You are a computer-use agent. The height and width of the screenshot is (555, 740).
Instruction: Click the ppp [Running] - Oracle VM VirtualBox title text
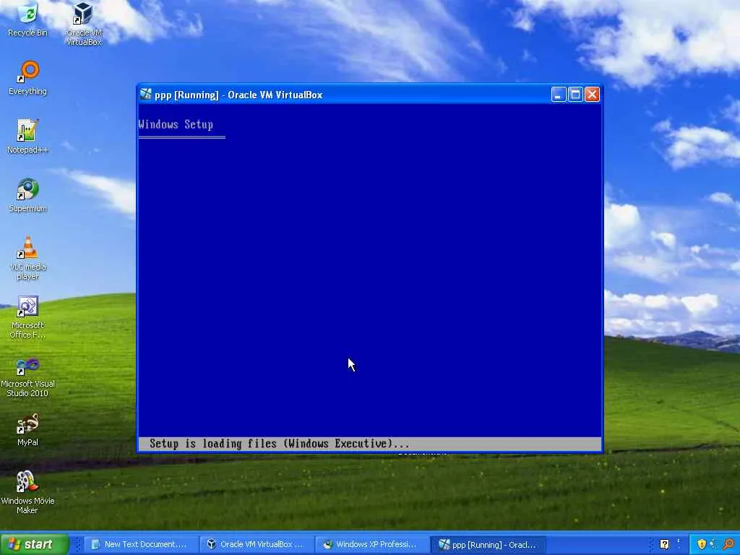click(x=238, y=95)
